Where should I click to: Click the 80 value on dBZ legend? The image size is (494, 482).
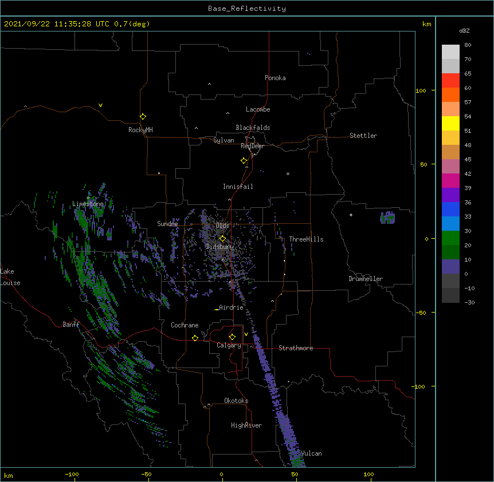coord(468,45)
